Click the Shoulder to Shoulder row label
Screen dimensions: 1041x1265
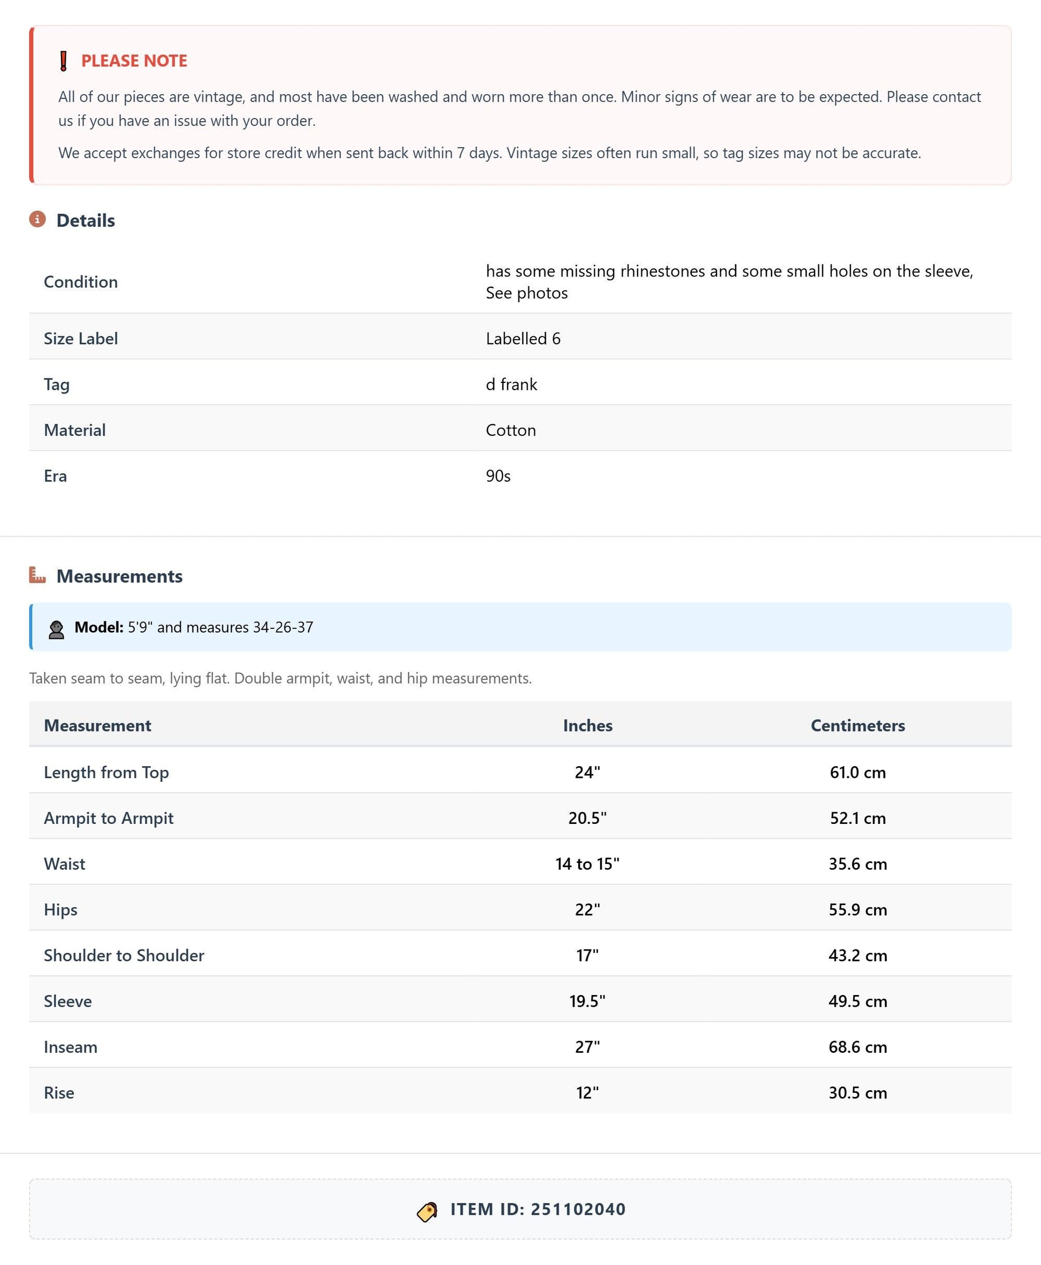tap(124, 955)
